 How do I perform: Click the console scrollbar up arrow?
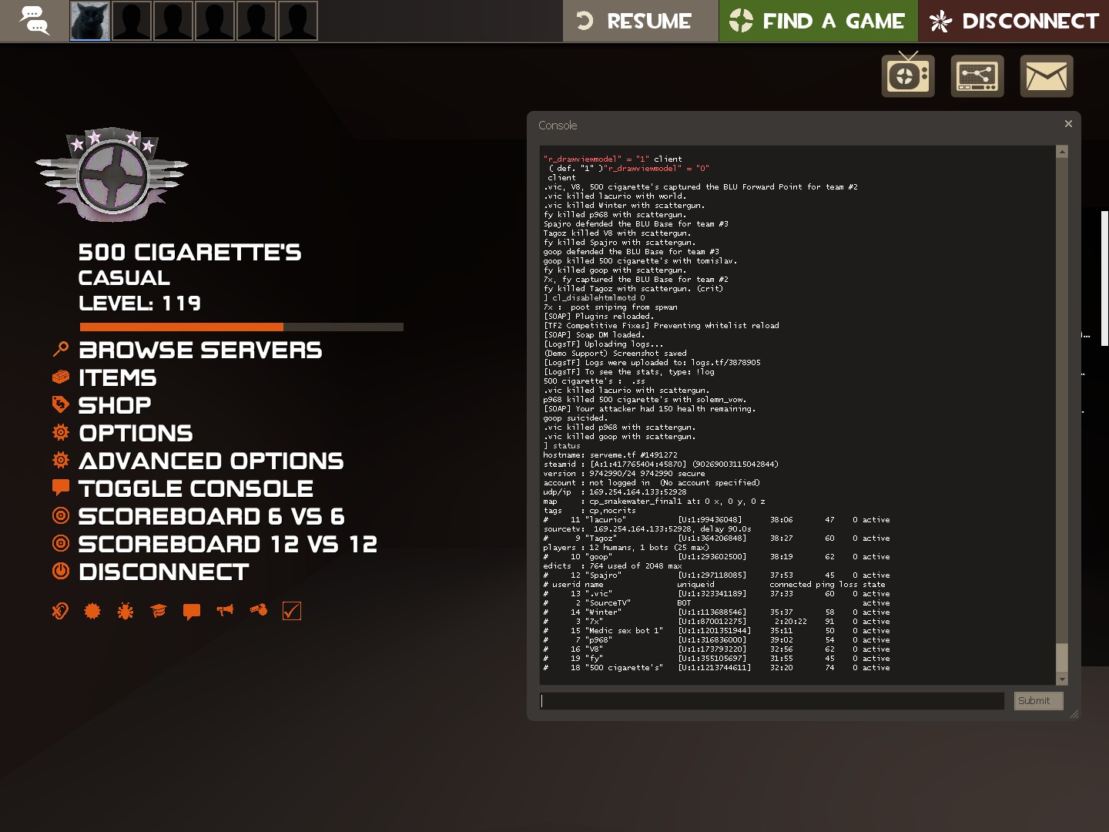(x=1062, y=152)
